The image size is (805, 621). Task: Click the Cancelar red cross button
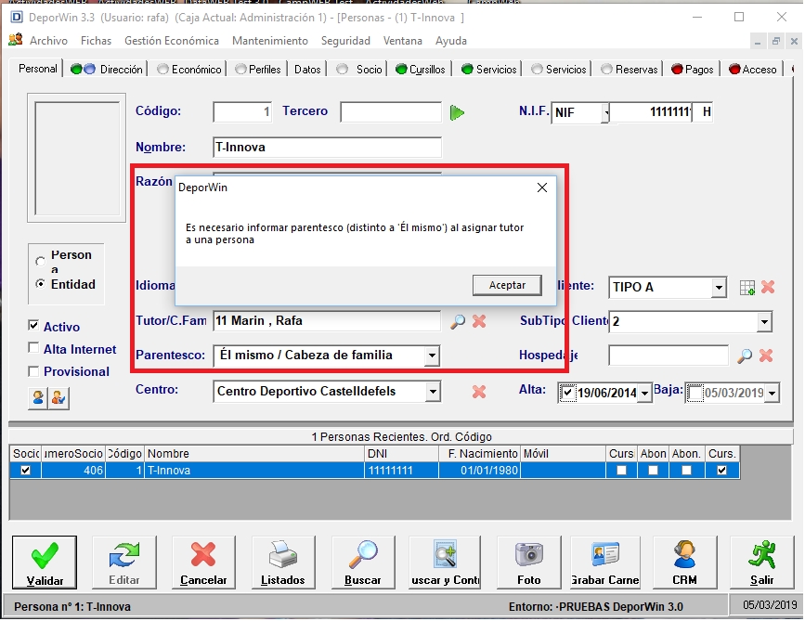pos(204,563)
